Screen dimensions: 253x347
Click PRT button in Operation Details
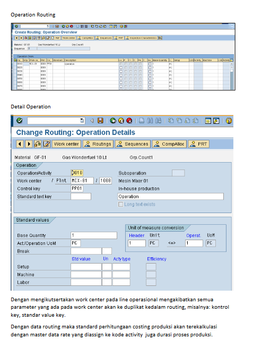click(199, 144)
